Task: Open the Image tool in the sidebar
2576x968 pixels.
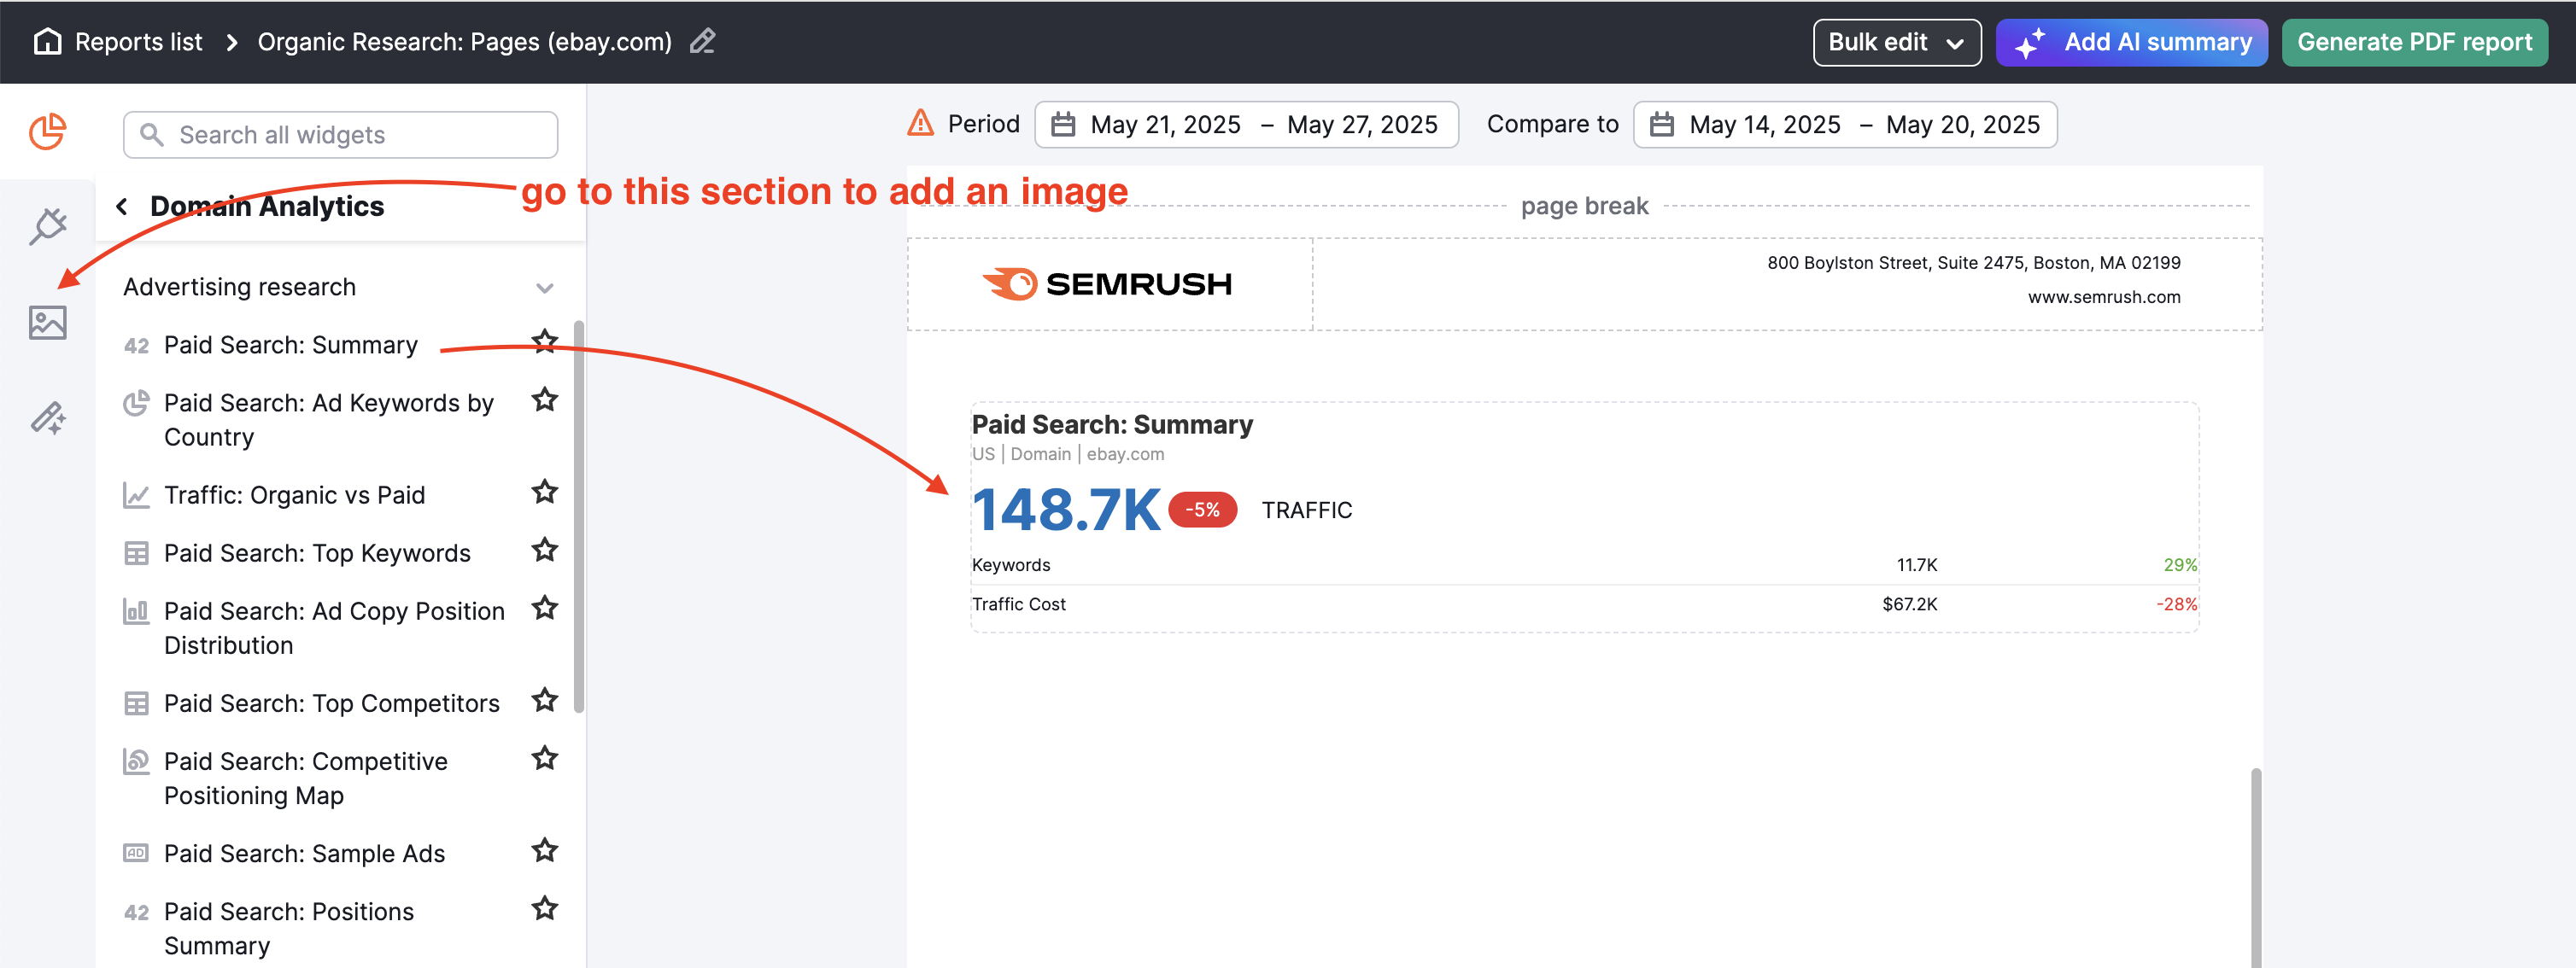Action: click(48, 322)
